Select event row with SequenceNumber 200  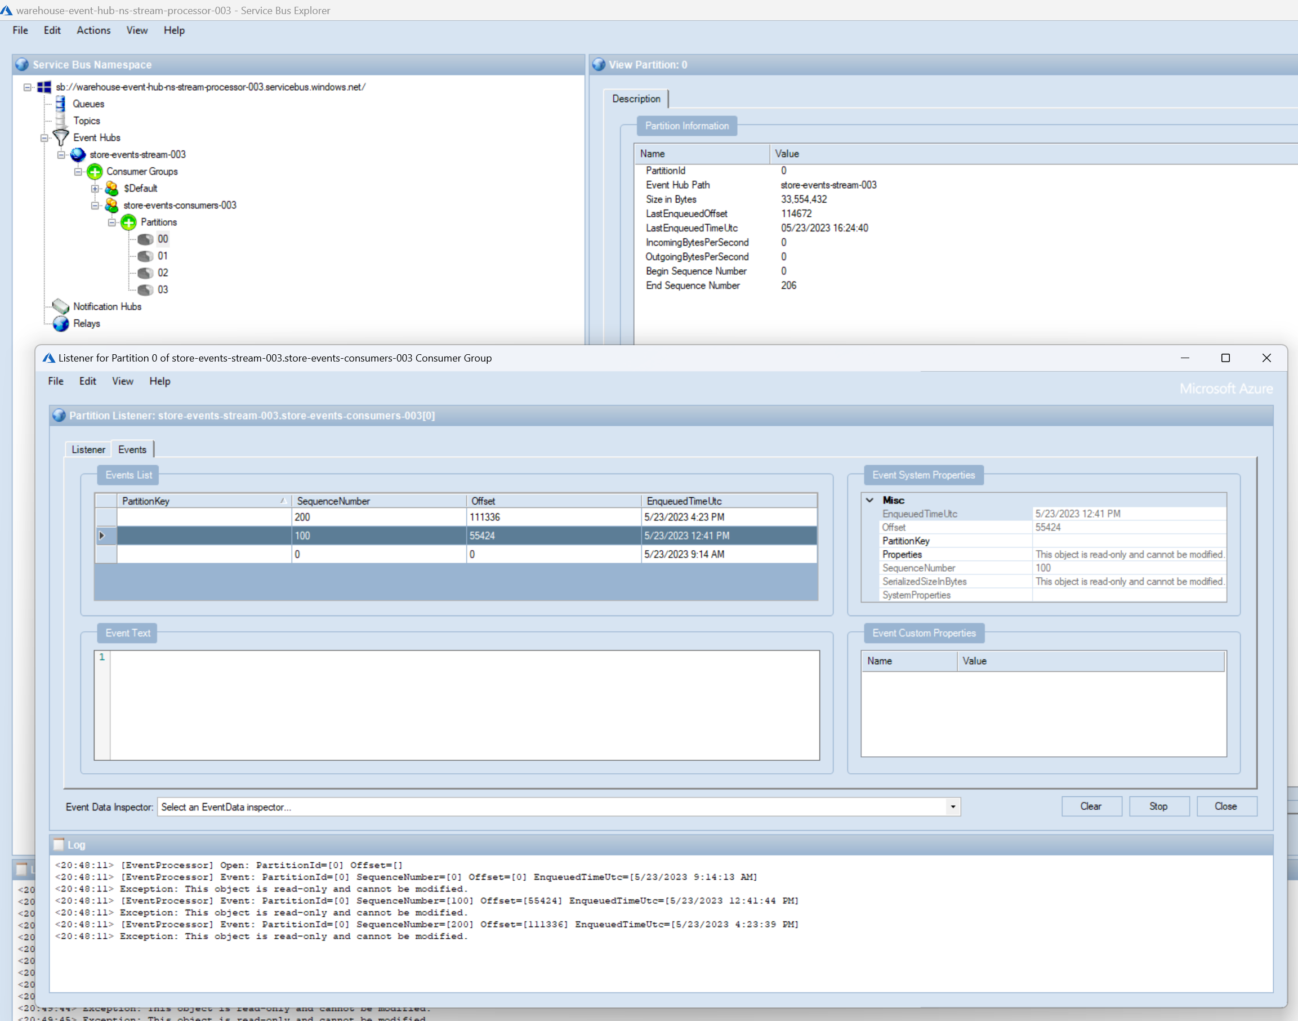tap(380, 517)
